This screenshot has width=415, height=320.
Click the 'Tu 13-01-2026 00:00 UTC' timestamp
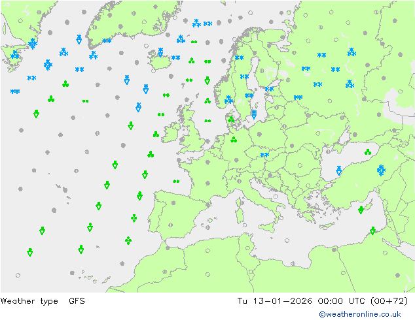[302, 300]
